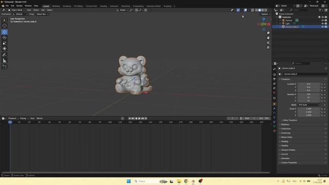The width and height of the screenshot is (329, 185).
Task: Select the Annotate tool in toolbar
Action: (5, 55)
